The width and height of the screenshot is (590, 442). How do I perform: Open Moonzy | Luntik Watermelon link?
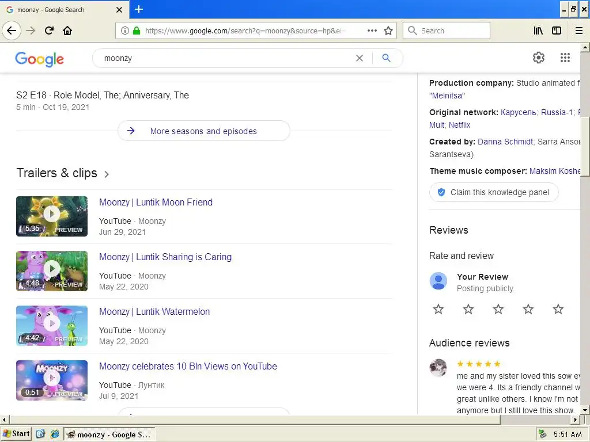pos(154,311)
